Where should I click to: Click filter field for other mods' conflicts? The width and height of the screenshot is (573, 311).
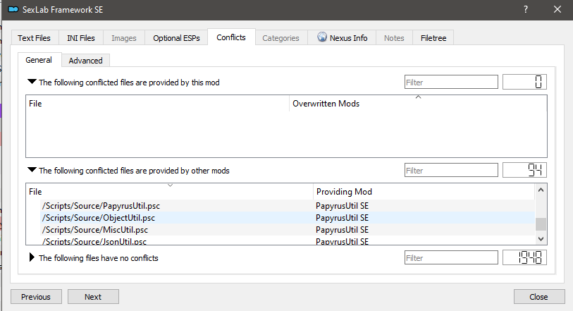pos(451,170)
